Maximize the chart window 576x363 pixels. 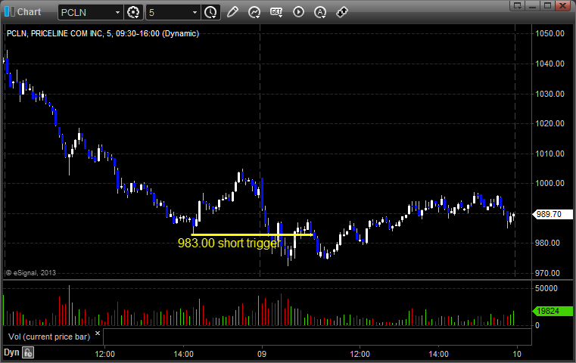(x=547, y=5)
